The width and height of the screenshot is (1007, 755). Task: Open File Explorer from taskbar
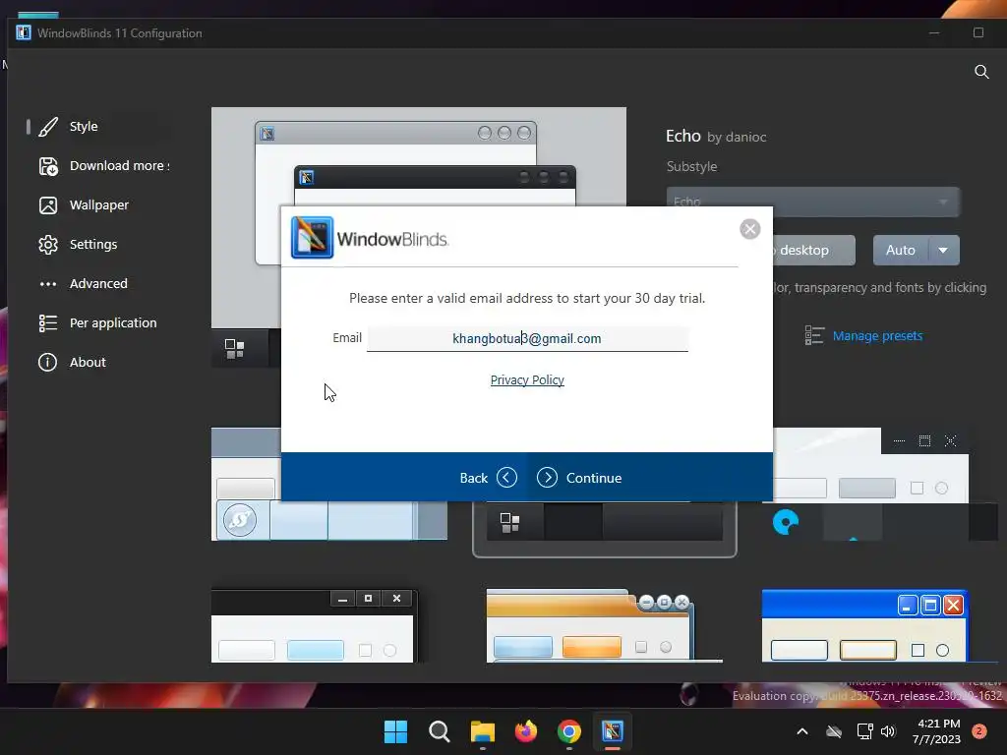[x=482, y=731]
